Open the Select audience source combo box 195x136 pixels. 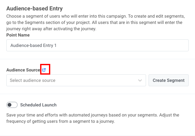click(76, 80)
